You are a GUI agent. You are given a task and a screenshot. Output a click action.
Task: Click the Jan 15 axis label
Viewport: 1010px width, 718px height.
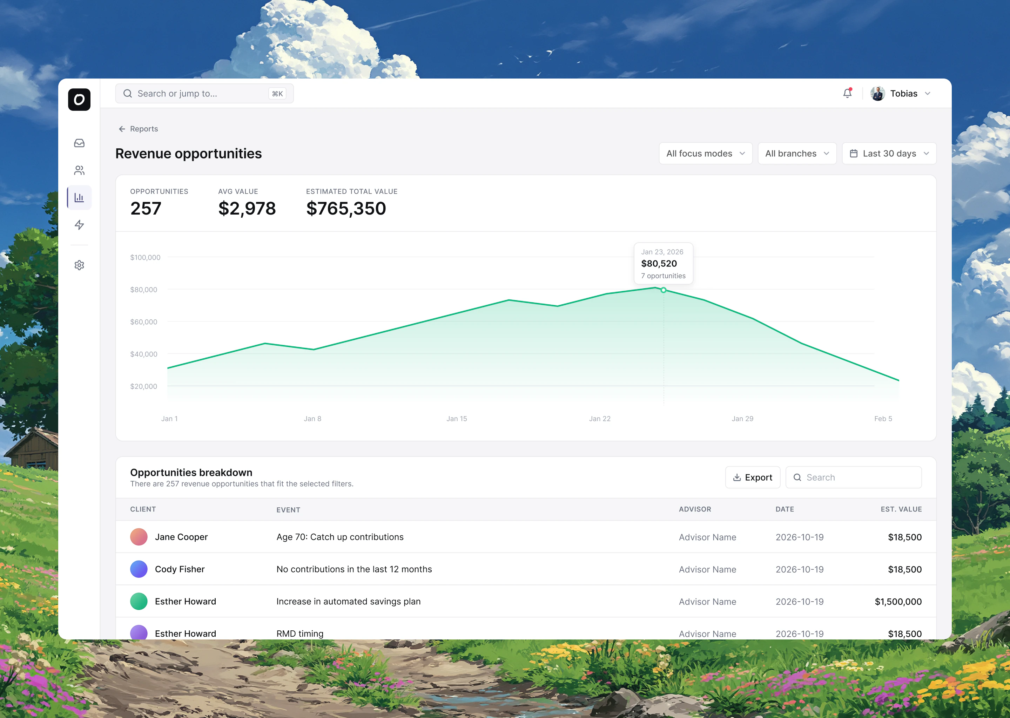click(457, 419)
